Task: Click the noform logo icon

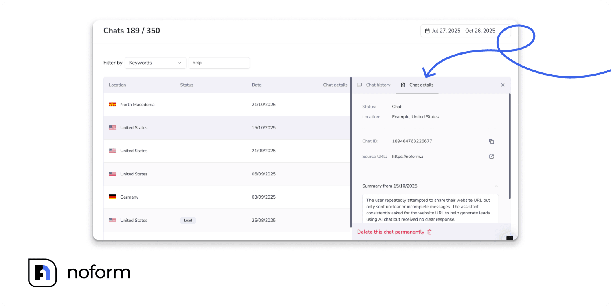Action: click(42, 273)
